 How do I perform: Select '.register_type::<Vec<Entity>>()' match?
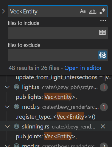tap(56, 117)
